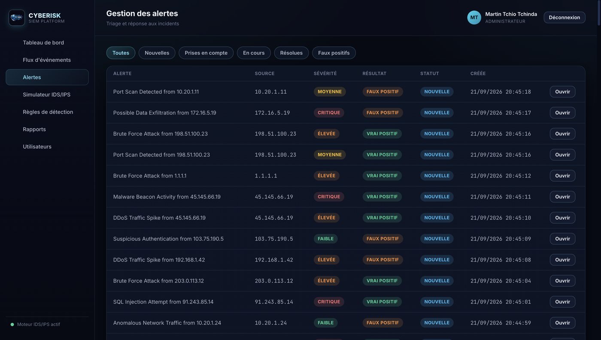Click the Moteur IDS/IPS actif status text
Viewport: 601px width, 340px height.
[x=39, y=325]
